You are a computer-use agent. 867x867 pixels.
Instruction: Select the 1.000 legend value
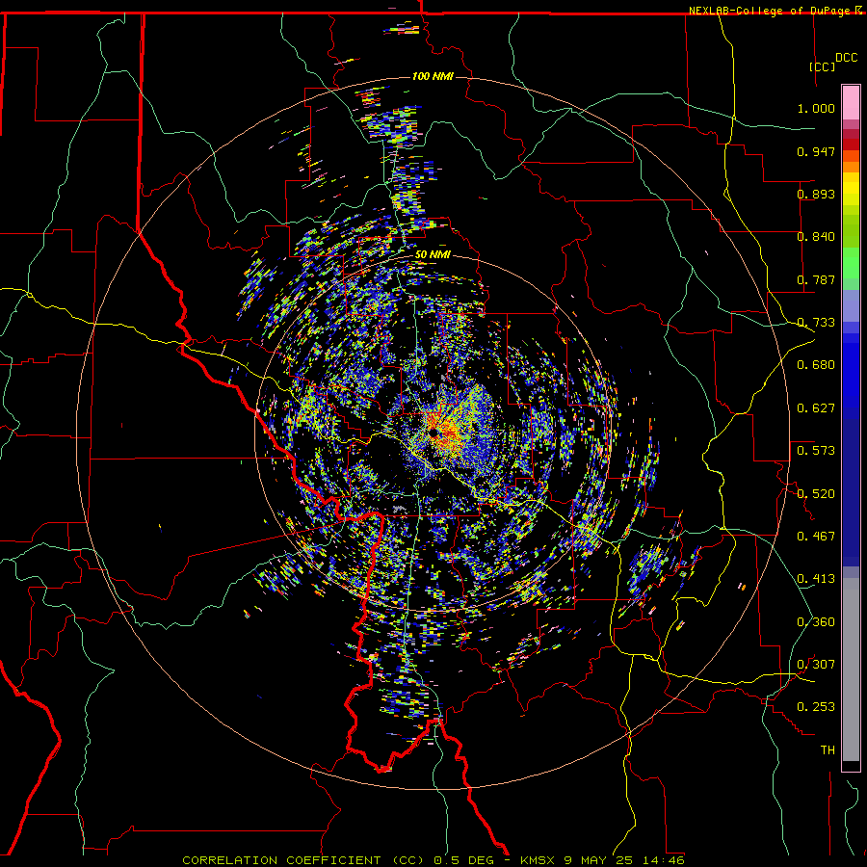click(816, 108)
